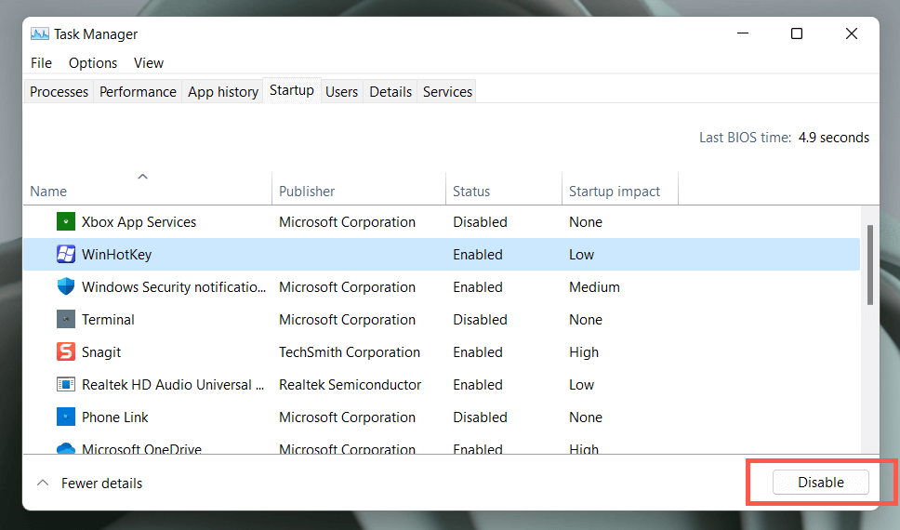Image resolution: width=900 pixels, height=530 pixels.
Task: Switch to the Performance tab
Action: tap(138, 92)
